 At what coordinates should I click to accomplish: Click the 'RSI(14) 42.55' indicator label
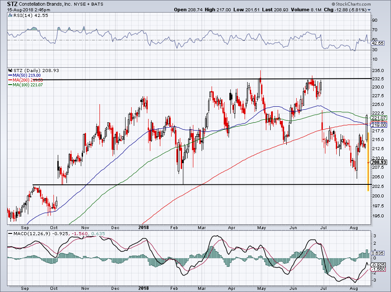point(31,15)
